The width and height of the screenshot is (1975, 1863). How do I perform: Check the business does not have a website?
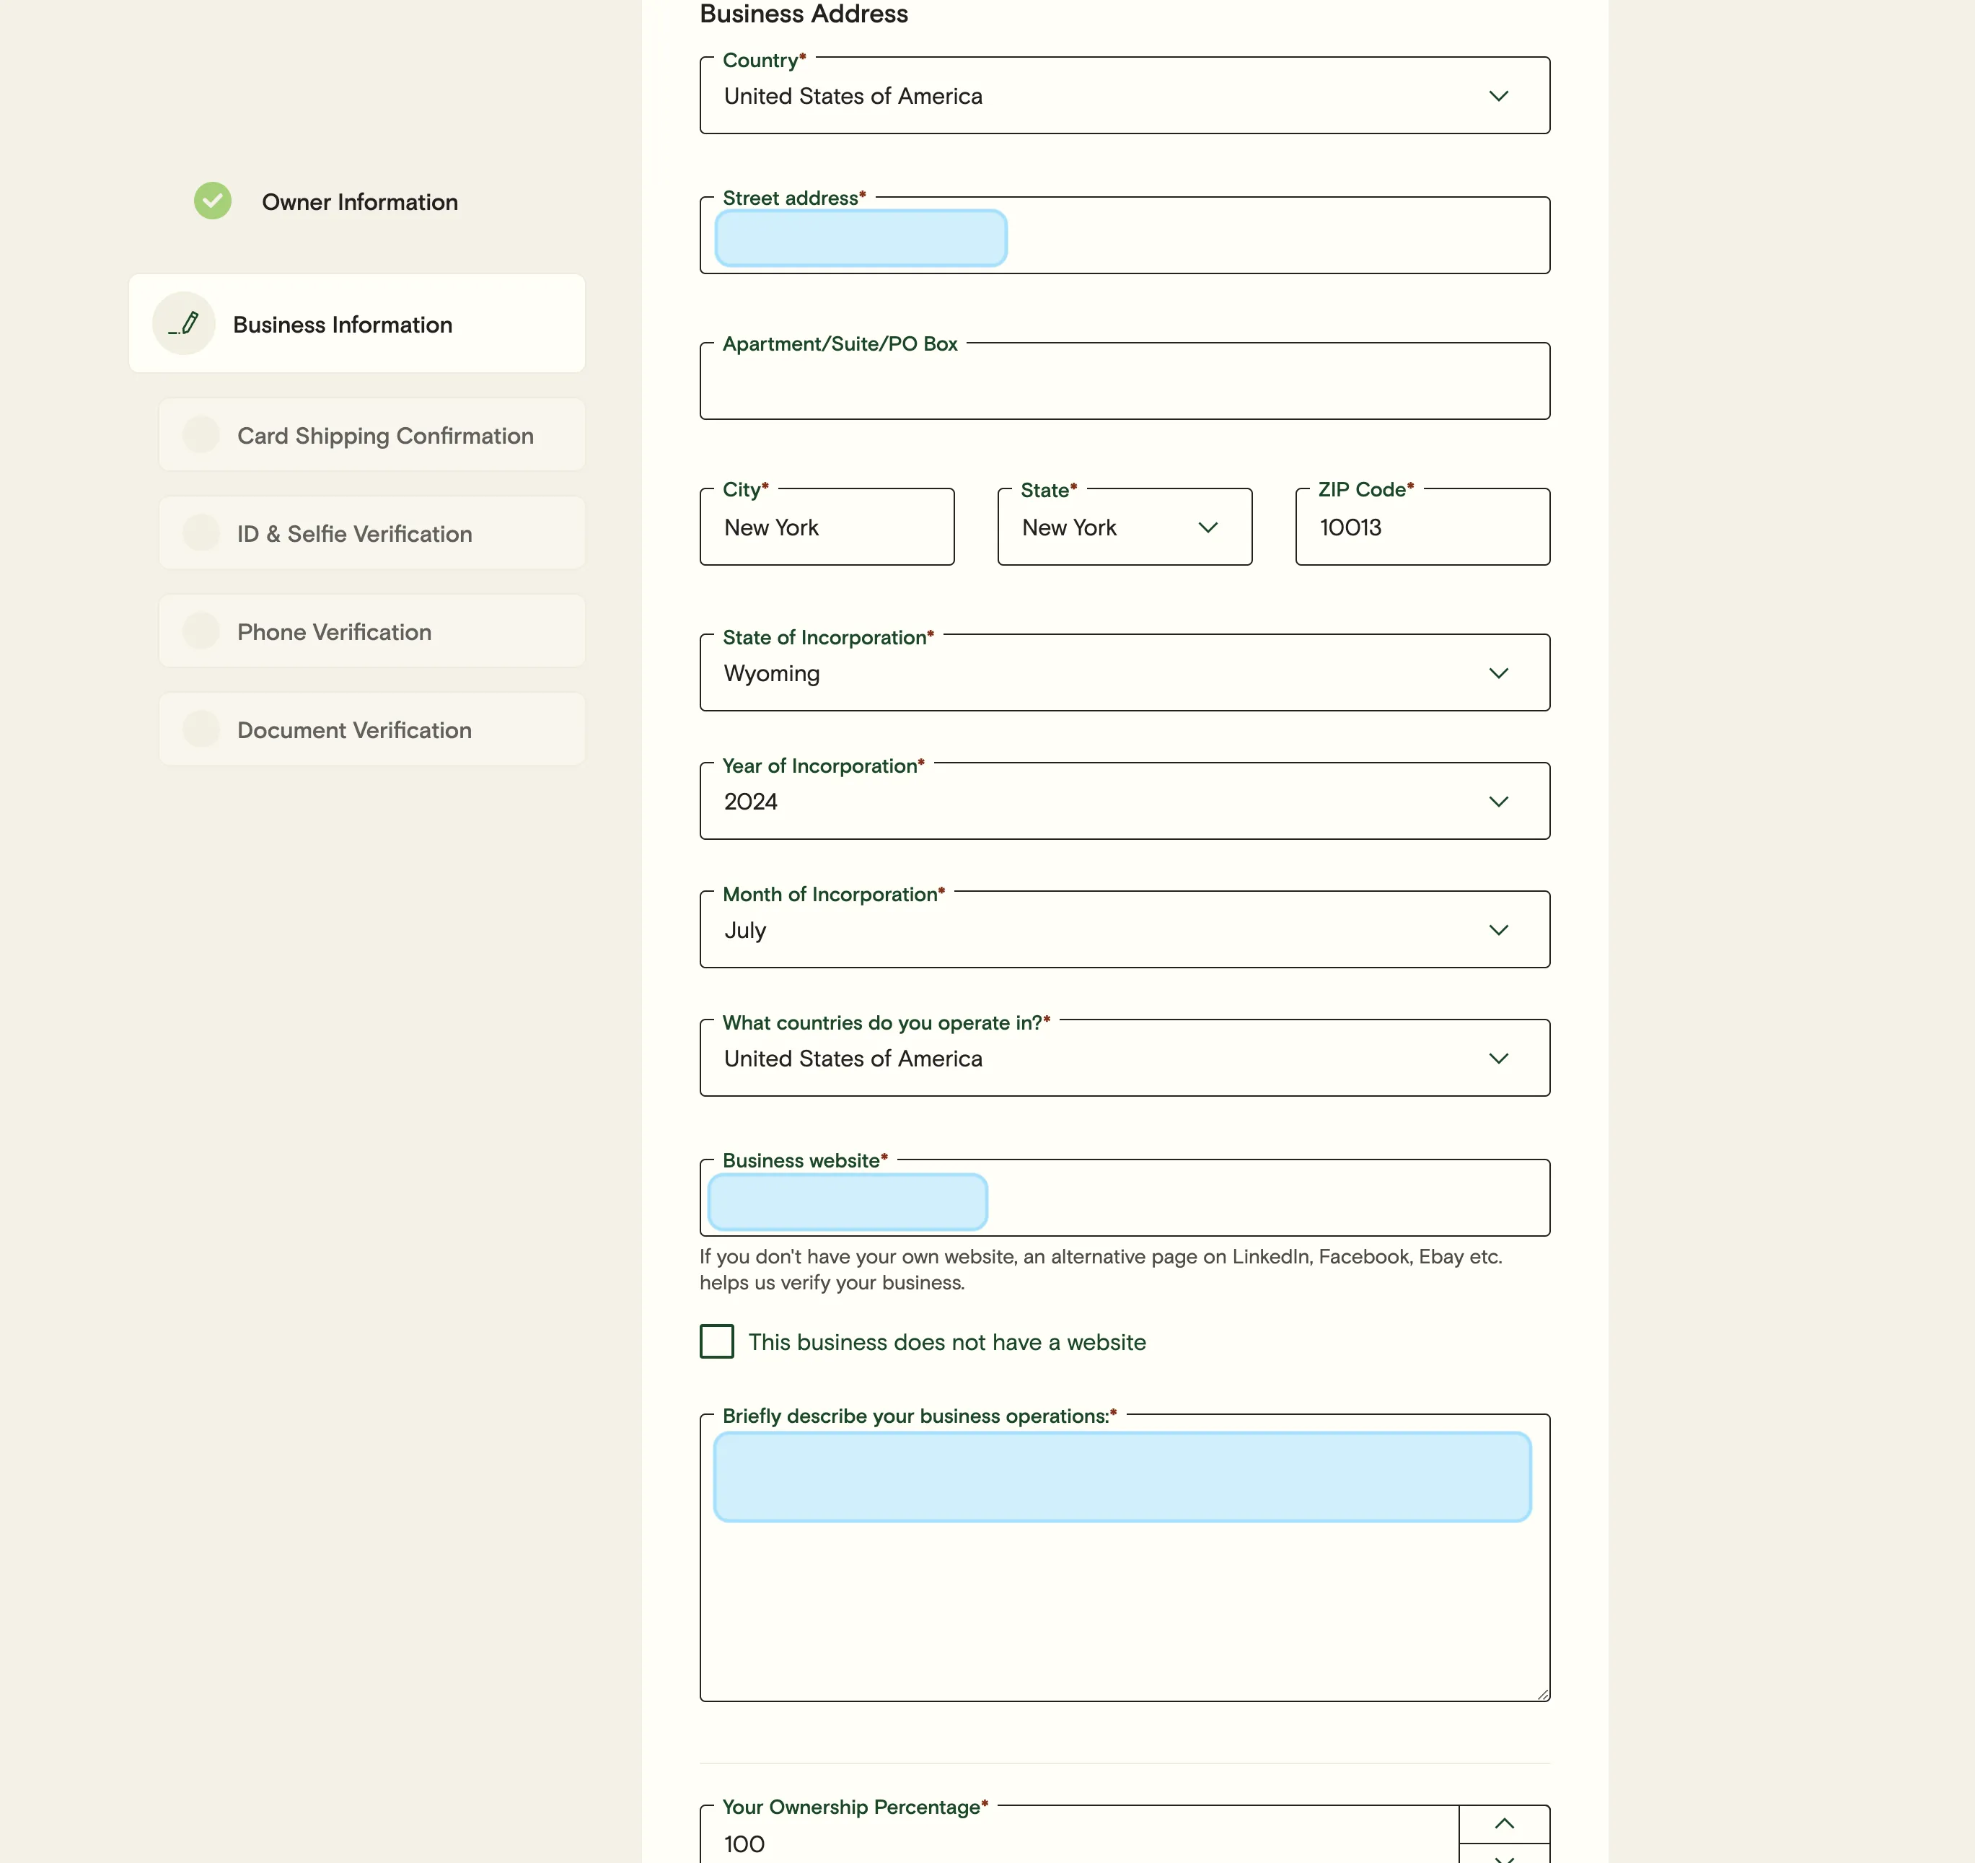coord(716,1341)
